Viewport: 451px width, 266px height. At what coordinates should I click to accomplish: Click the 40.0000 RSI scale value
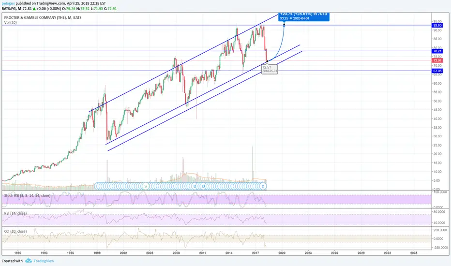tap(440, 223)
